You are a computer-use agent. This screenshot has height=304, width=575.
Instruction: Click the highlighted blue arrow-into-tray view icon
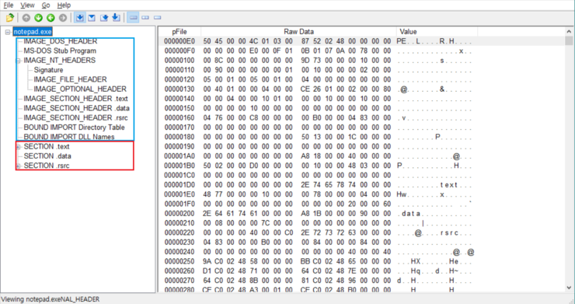point(79,17)
